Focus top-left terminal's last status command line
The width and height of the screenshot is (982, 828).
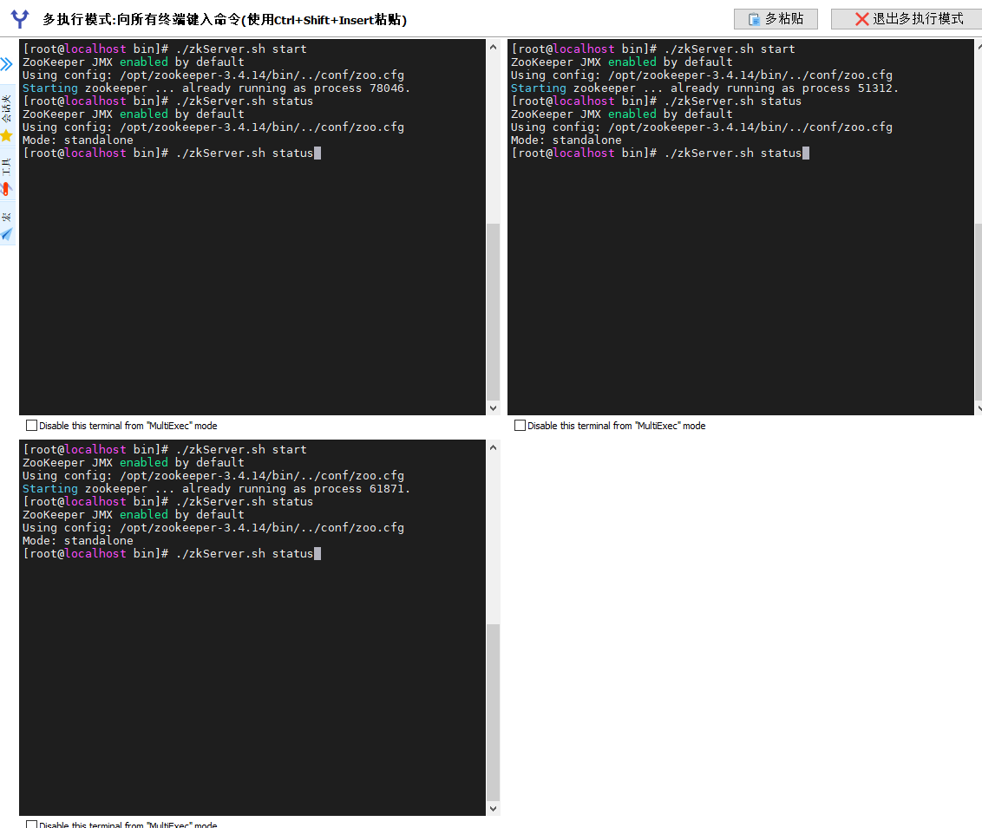[172, 153]
